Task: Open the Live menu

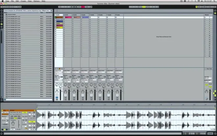Action: coord(7,1)
